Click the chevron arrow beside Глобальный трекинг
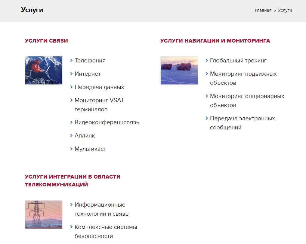306x244 pixels. tap(207, 60)
